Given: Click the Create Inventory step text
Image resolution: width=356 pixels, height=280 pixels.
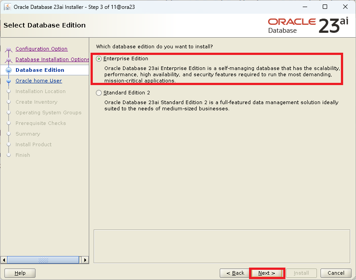Looking at the screenshot, I should click(x=36, y=102).
